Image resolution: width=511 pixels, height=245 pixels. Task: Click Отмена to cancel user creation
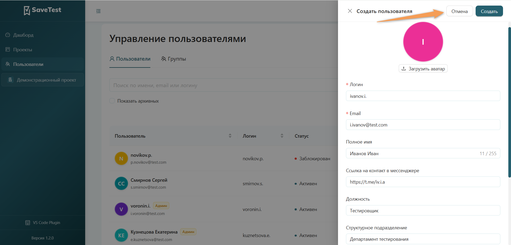click(459, 11)
